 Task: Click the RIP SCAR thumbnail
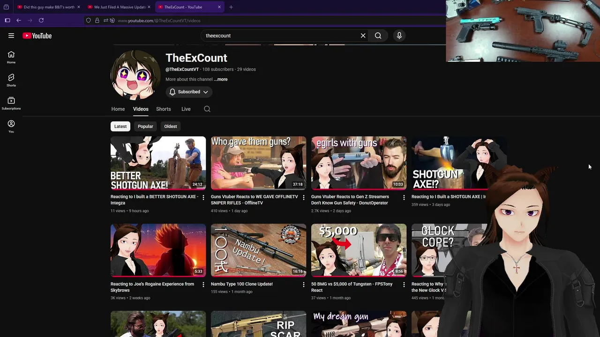point(258,324)
